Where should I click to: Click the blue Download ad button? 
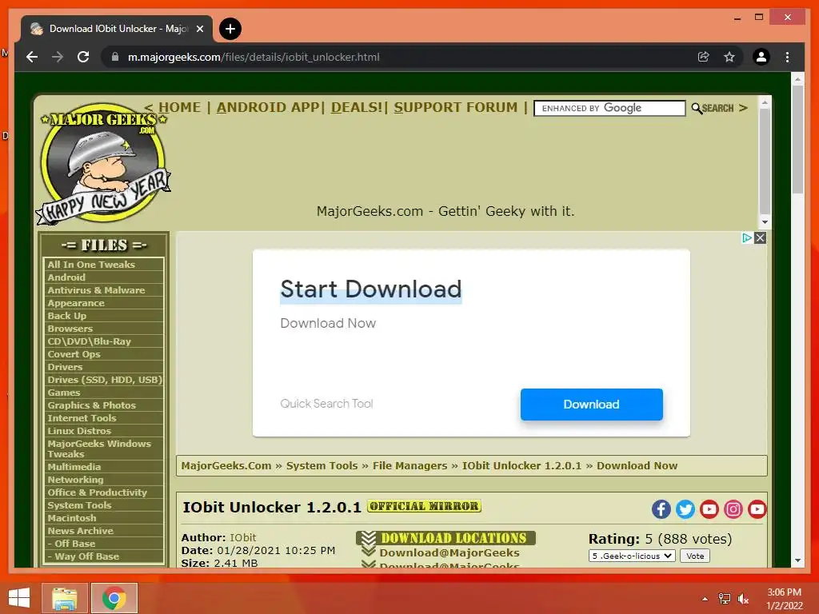(x=591, y=404)
